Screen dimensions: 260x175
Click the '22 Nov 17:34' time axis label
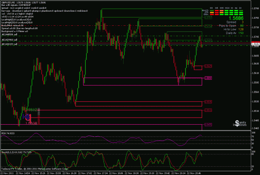pyautogui.click(x=101, y=173)
